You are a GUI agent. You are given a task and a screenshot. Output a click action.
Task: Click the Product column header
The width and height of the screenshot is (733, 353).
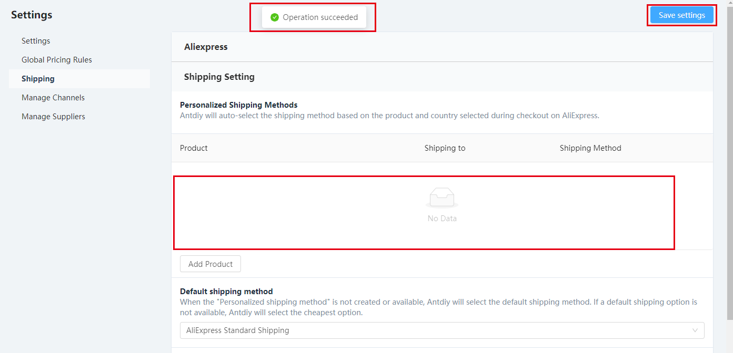pos(194,148)
